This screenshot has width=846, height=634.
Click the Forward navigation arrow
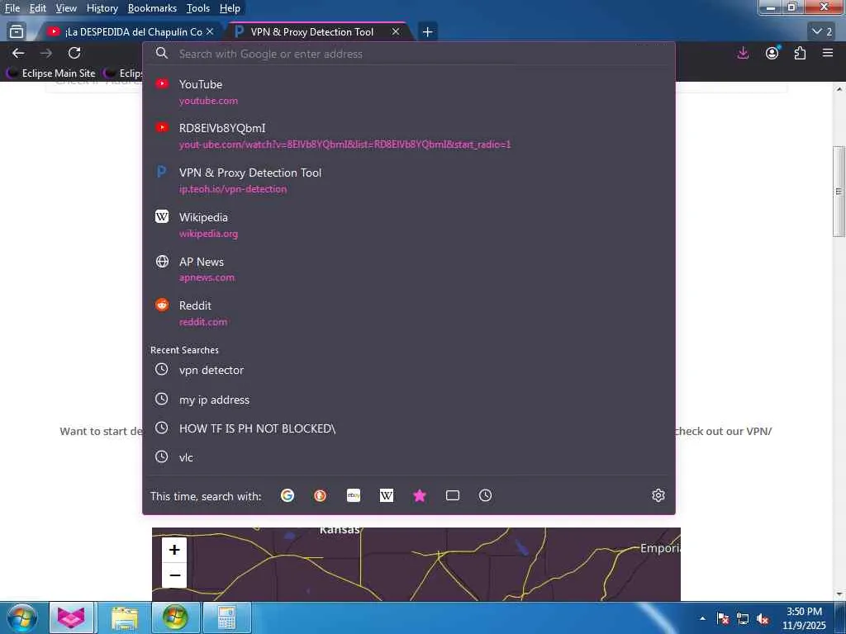(x=46, y=53)
